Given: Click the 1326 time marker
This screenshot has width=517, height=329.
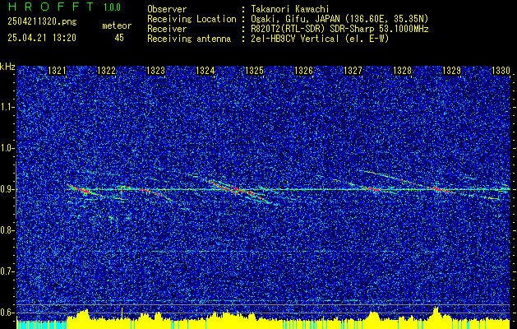Looking at the screenshot, I should [x=303, y=70].
